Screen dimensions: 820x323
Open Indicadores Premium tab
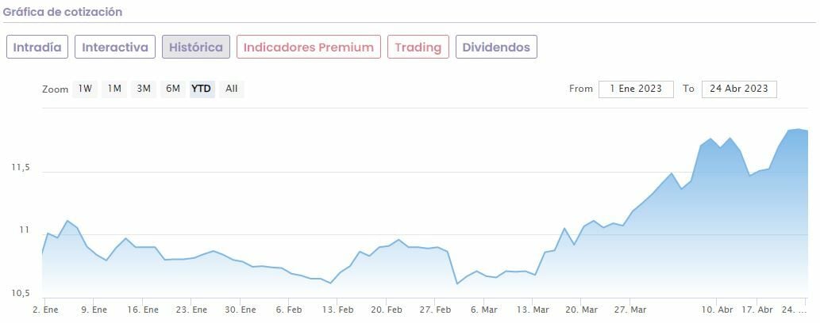(308, 47)
